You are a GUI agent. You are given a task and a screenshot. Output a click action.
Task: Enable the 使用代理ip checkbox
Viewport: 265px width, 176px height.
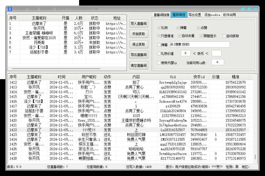click(x=159, y=63)
